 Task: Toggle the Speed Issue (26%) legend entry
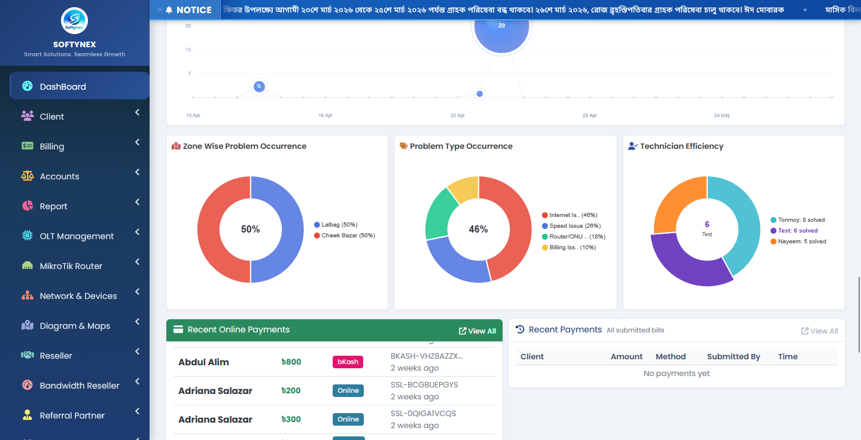click(x=571, y=226)
